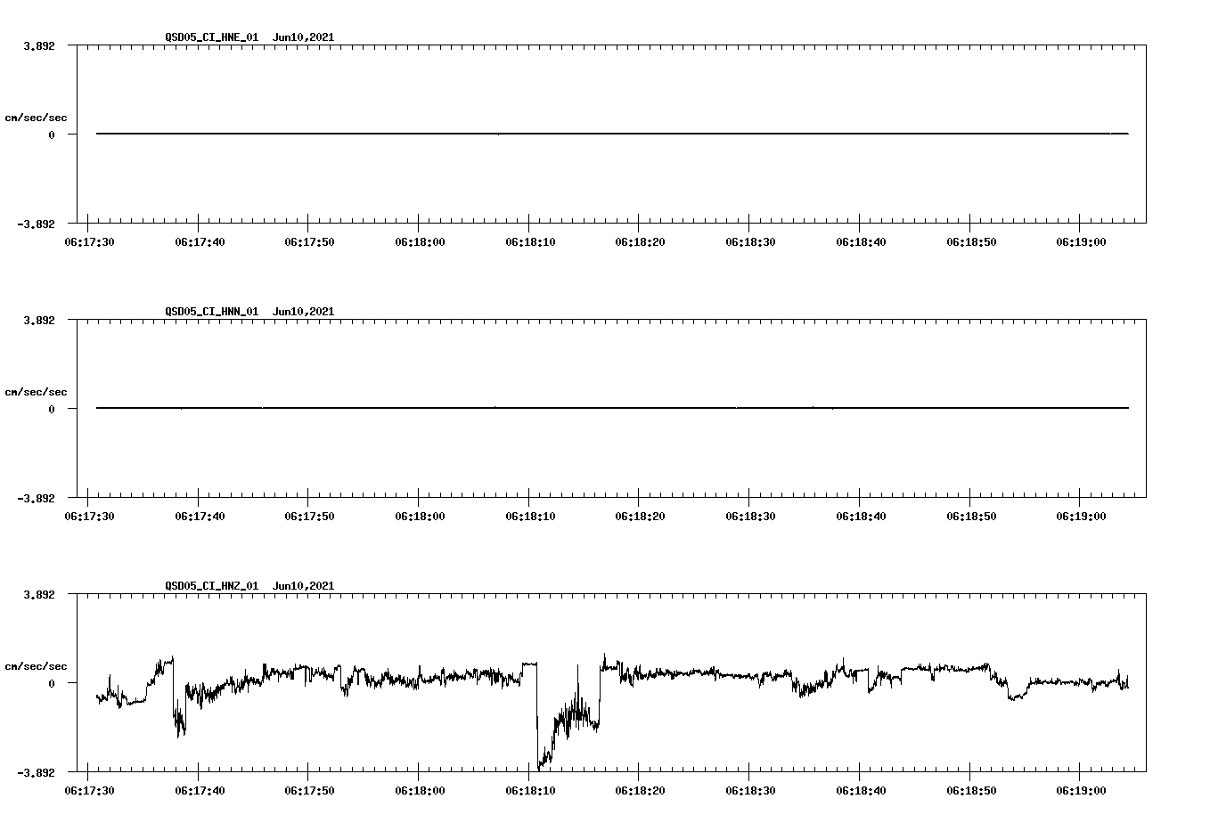Image resolution: width=1210 pixels, height=823 pixels.
Task: Click 06:17:40 time label under HNE plot
Action: pyautogui.click(x=199, y=242)
